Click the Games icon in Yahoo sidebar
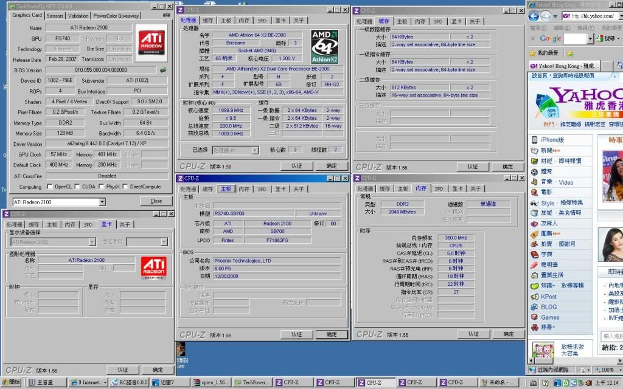 click(x=535, y=317)
